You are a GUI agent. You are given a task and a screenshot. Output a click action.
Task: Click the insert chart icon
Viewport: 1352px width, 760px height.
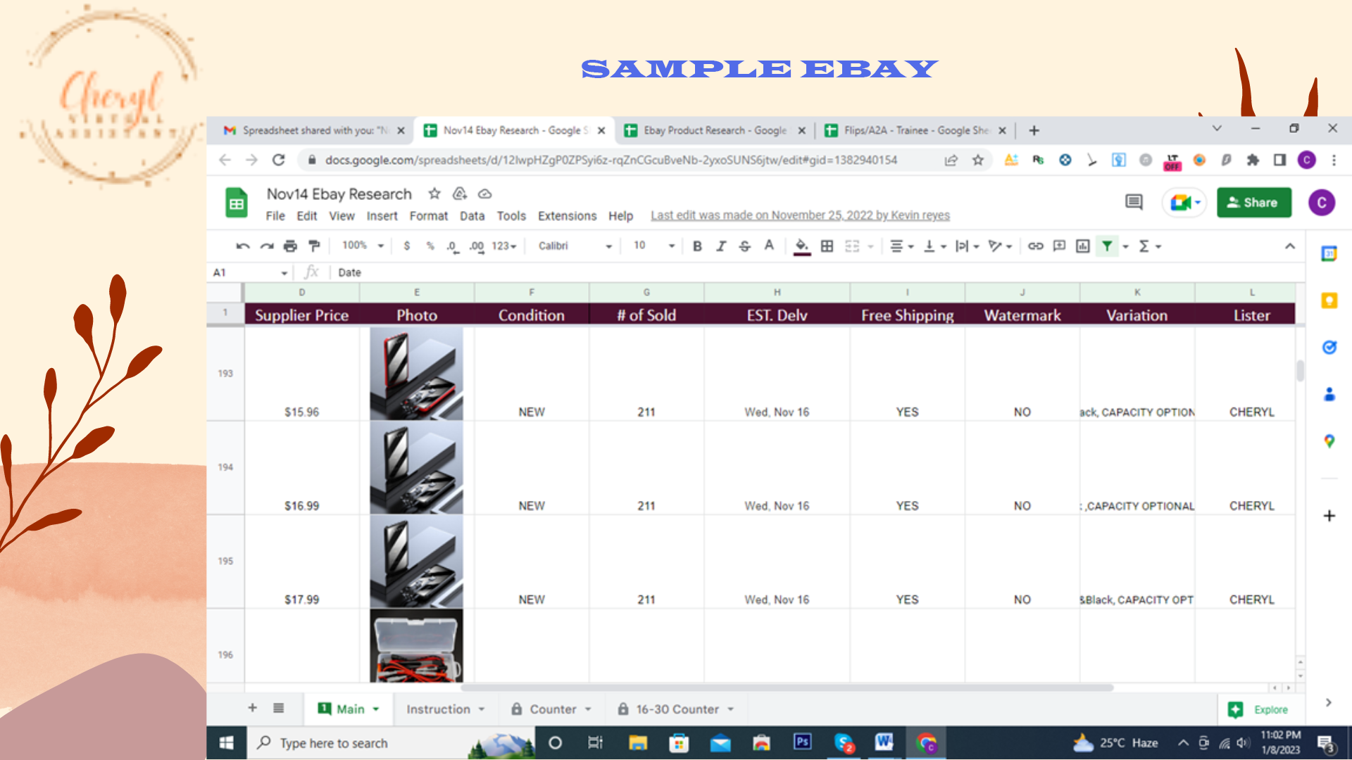click(x=1083, y=246)
